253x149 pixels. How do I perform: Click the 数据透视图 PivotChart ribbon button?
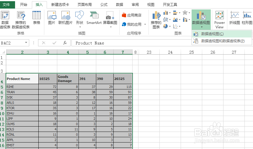(x=201, y=19)
